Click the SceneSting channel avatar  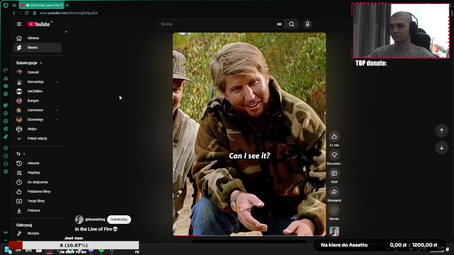tap(79, 220)
